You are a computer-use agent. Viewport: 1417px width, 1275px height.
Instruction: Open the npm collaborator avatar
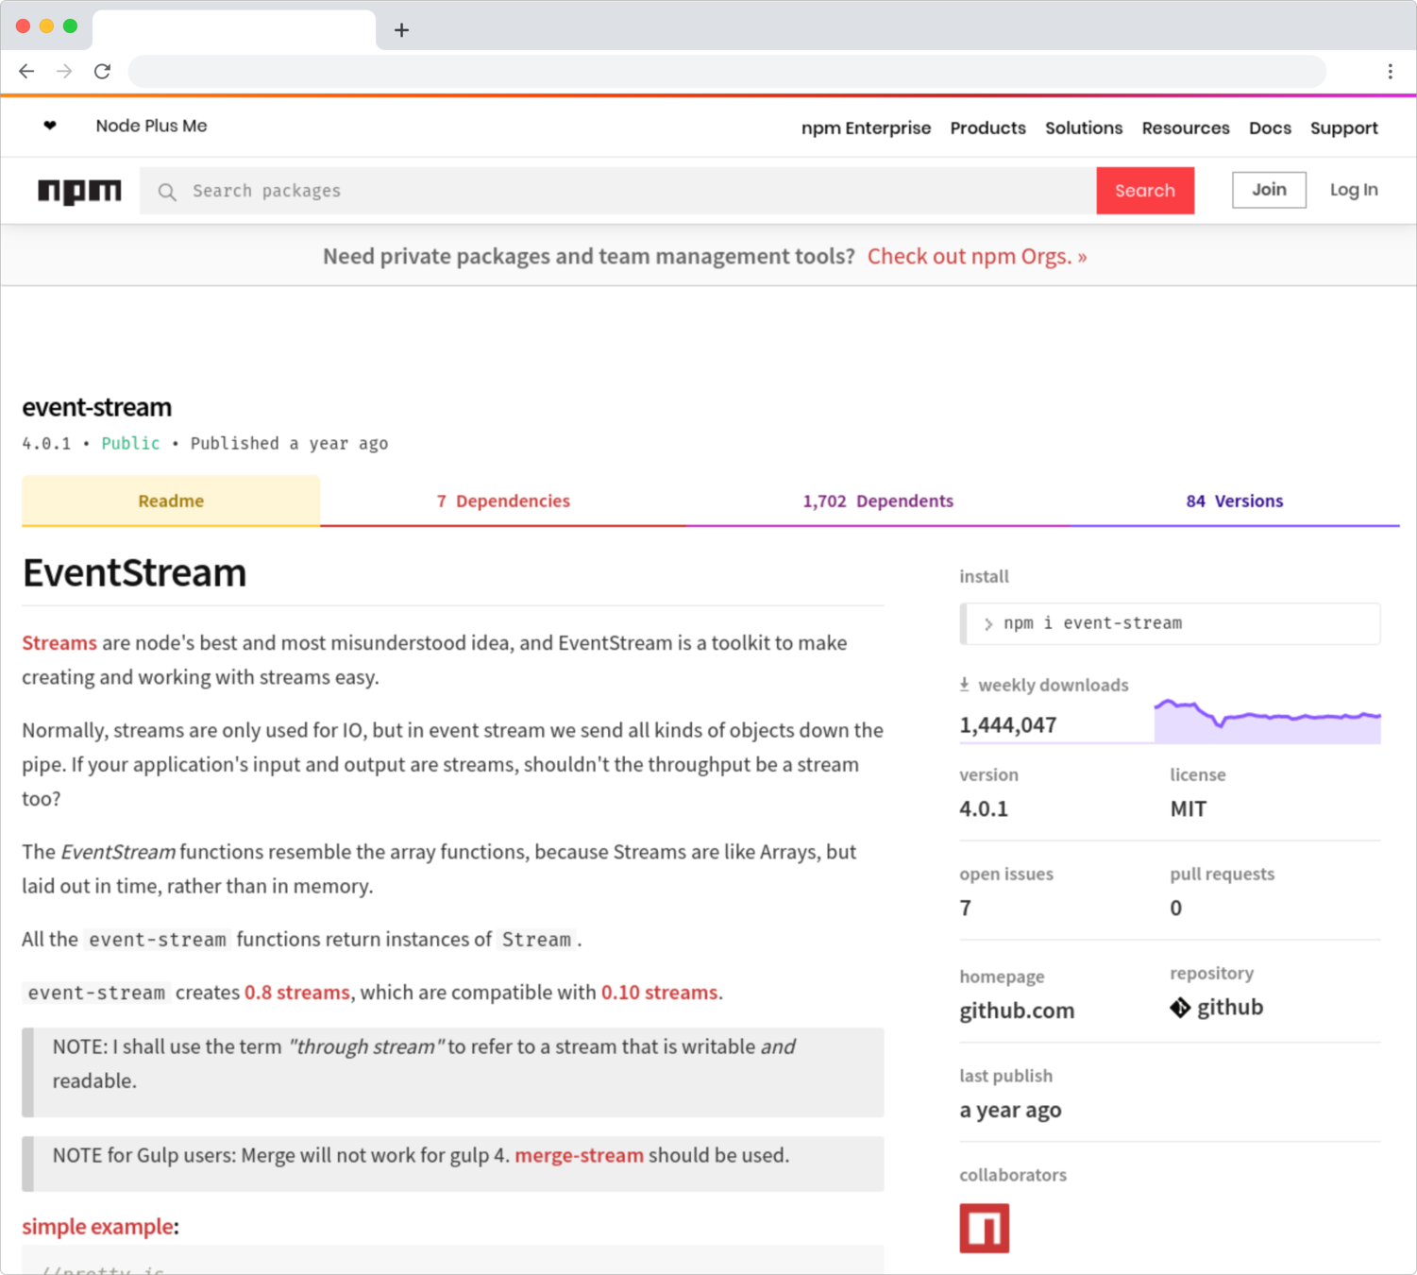click(x=985, y=1228)
